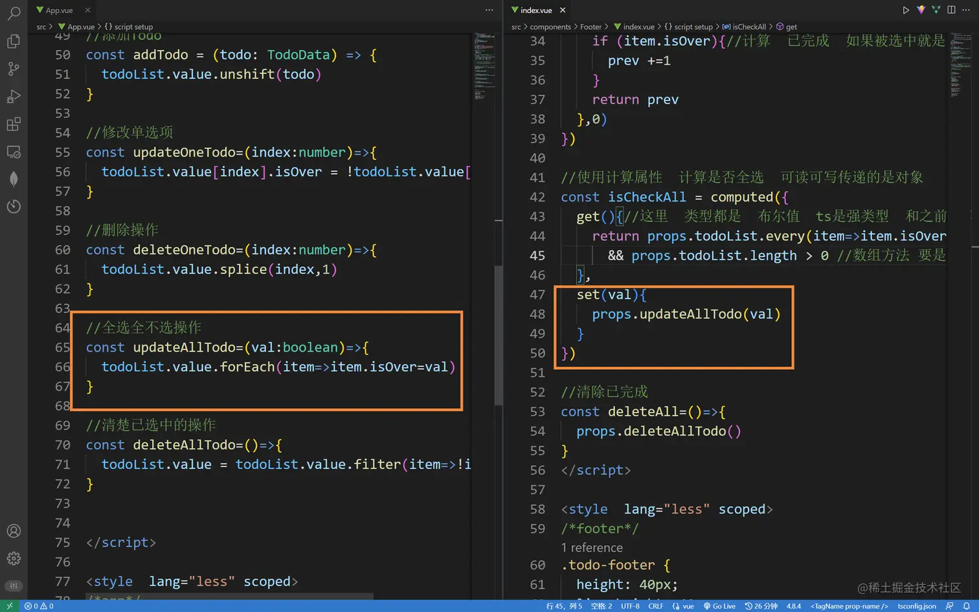Open More Actions in the index.vue editor group

click(x=967, y=10)
